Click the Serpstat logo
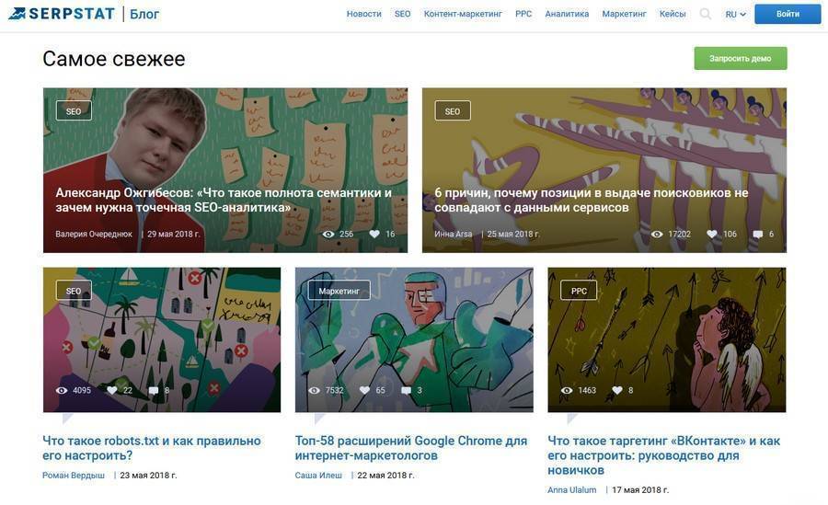Screen dimensions: 828x505 coord(62,14)
